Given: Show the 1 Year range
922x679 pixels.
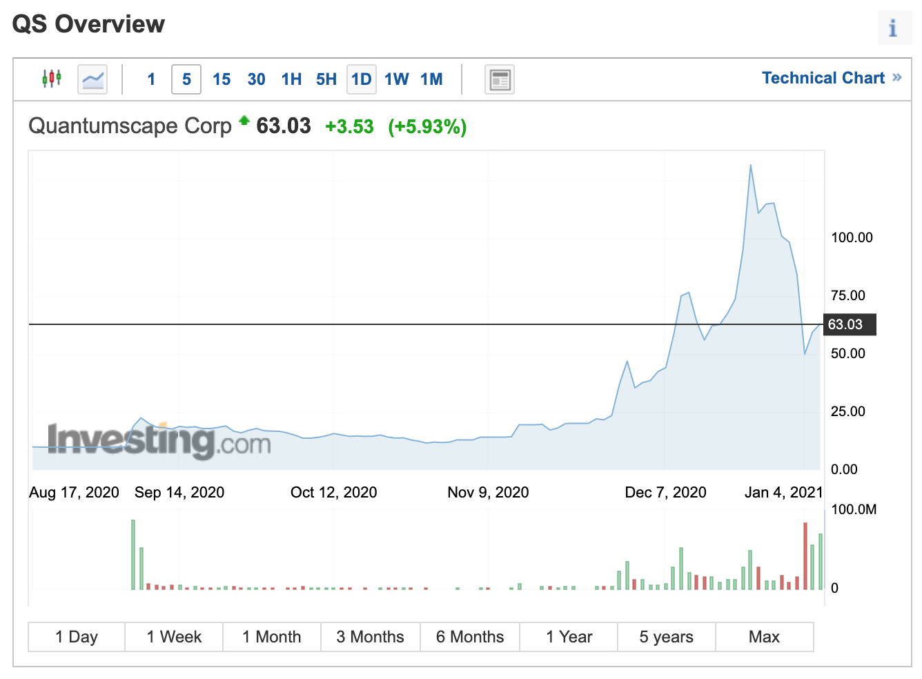Looking at the screenshot, I should [569, 637].
